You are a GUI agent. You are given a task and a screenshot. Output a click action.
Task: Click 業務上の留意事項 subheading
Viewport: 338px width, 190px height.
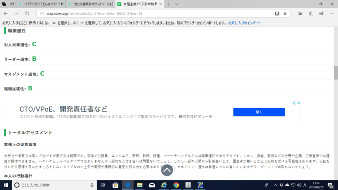[20, 145]
